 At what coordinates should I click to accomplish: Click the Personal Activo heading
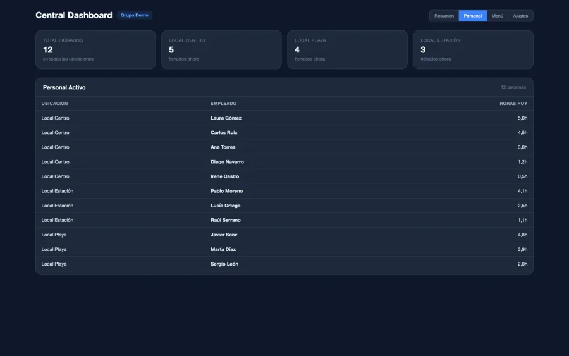64,87
